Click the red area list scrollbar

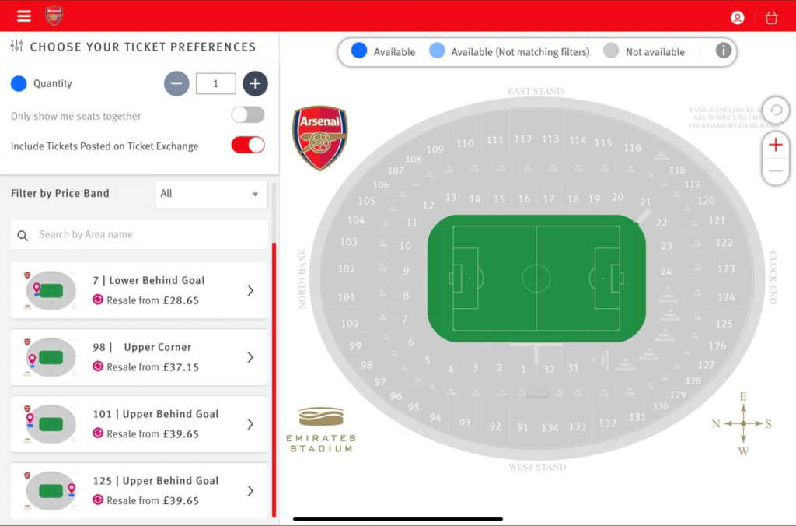point(274,380)
